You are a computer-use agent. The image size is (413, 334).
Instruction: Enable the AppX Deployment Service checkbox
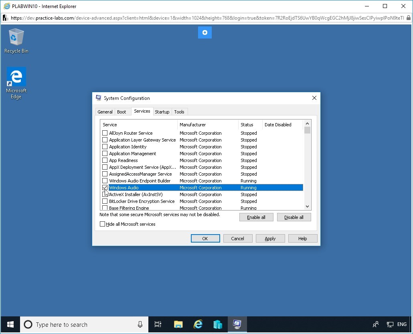(105, 167)
